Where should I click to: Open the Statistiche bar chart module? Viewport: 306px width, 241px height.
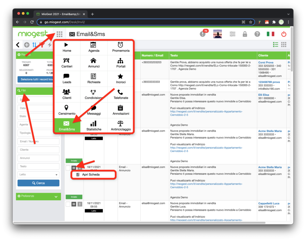coord(94,126)
